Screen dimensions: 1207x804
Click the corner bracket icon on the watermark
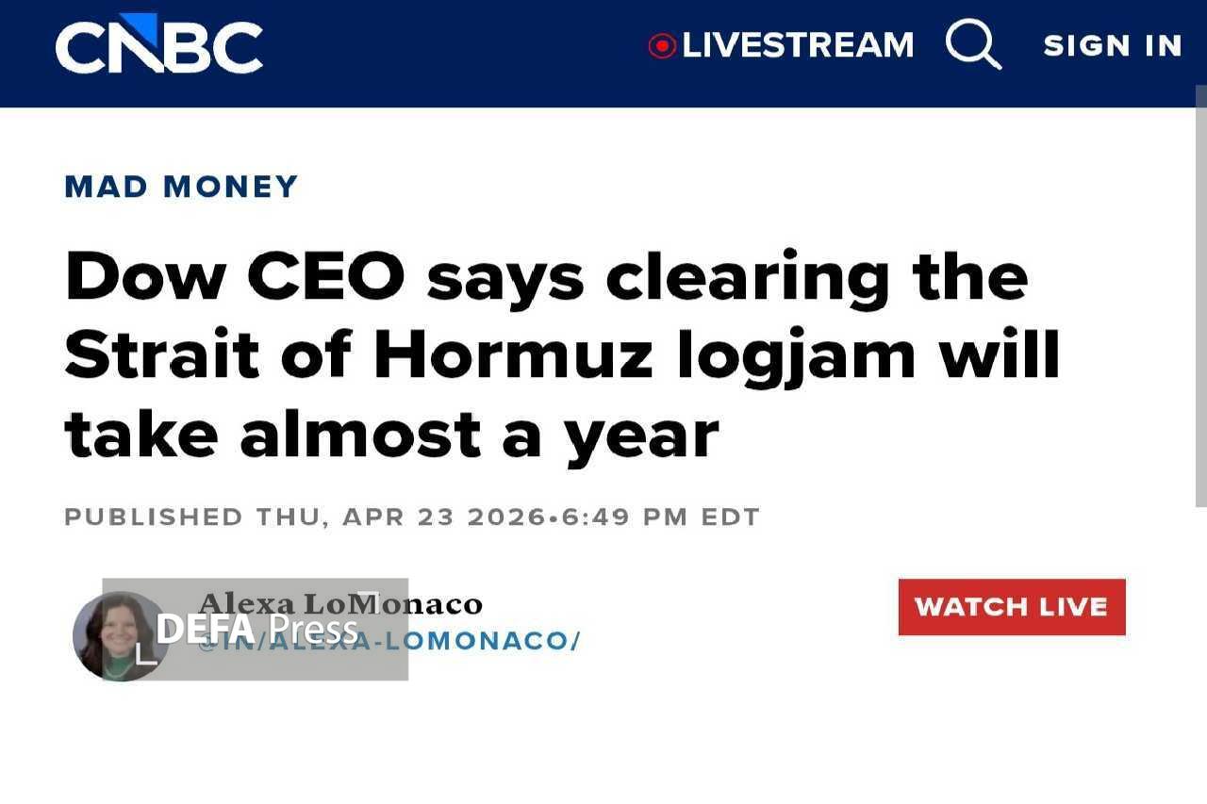(x=145, y=653)
